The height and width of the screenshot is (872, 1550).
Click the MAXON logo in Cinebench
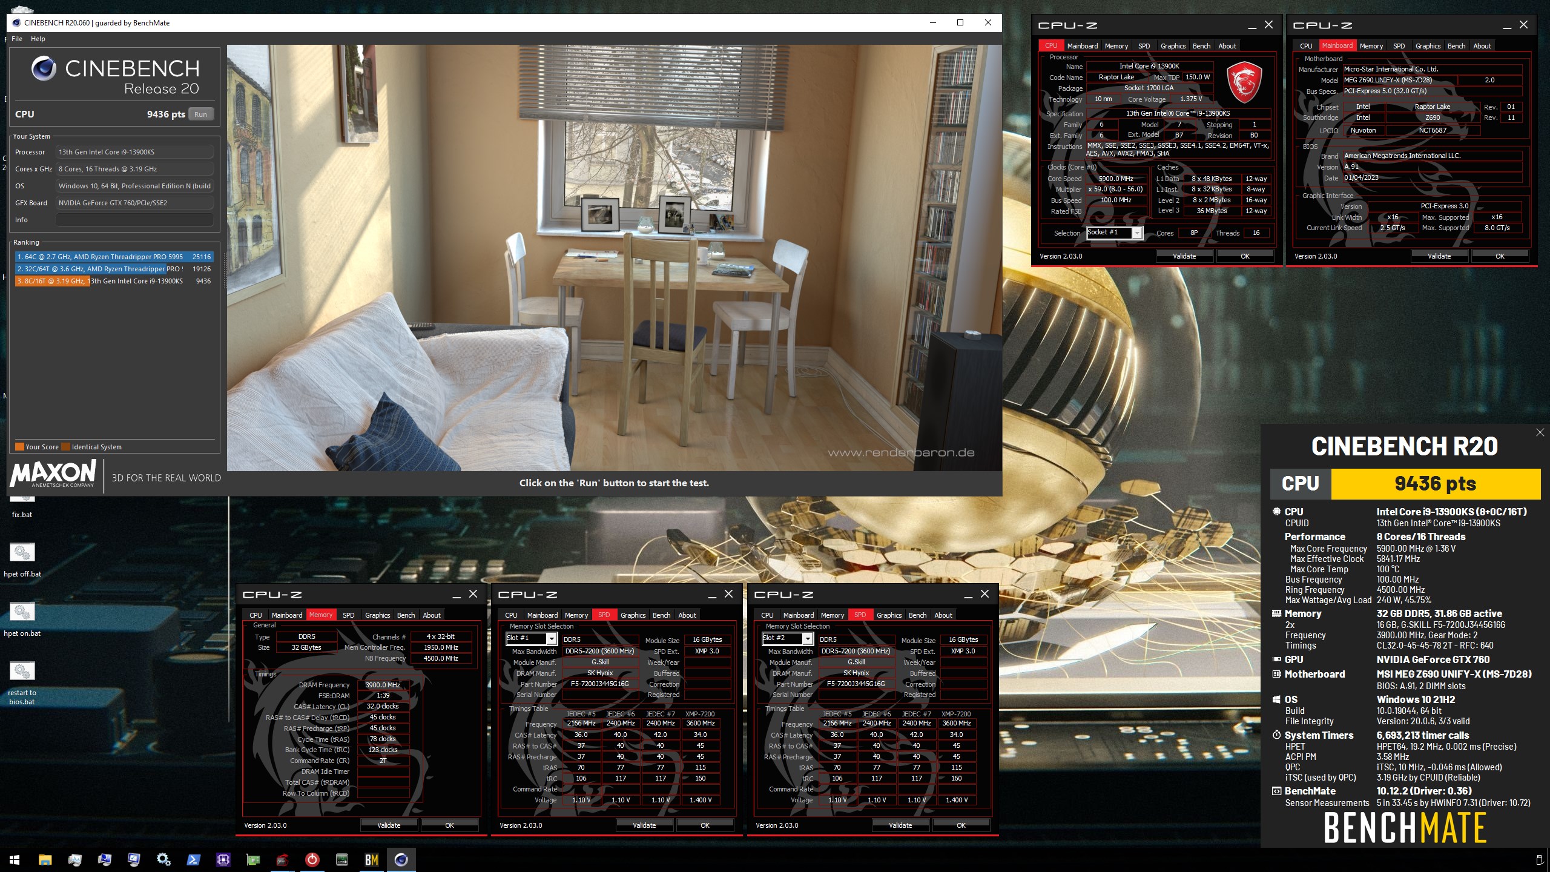point(53,473)
